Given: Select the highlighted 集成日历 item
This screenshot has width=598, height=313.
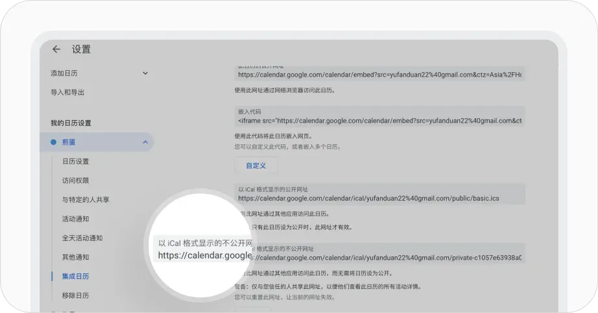Looking at the screenshot, I should click(x=75, y=276).
